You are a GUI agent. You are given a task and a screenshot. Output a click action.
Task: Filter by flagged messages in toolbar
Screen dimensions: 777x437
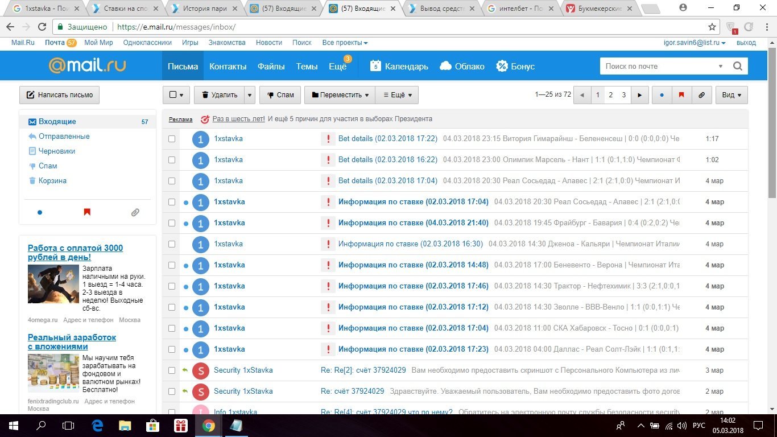[681, 95]
